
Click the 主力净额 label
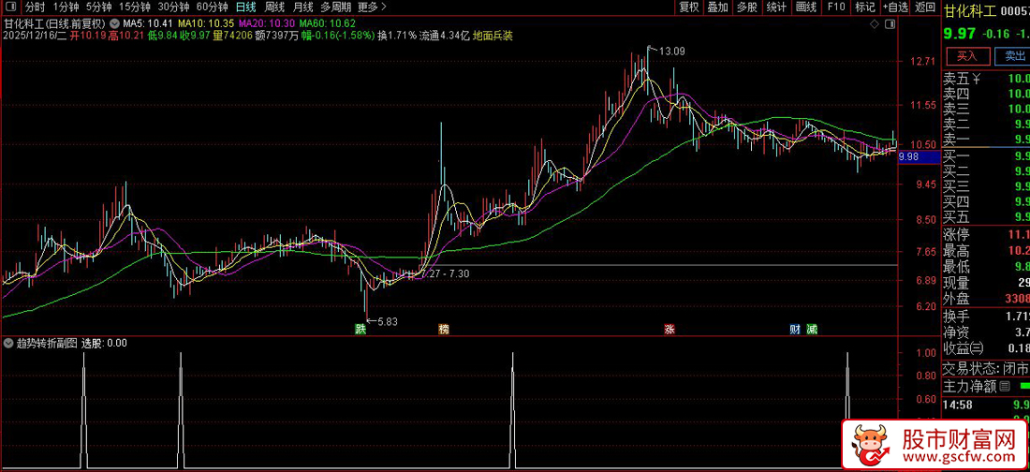point(969,387)
